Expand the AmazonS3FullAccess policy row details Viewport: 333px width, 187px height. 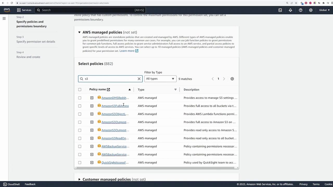point(92,106)
